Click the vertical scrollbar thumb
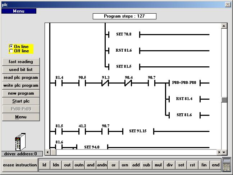This screenshot has width=233, height=175. click(224, 100)
